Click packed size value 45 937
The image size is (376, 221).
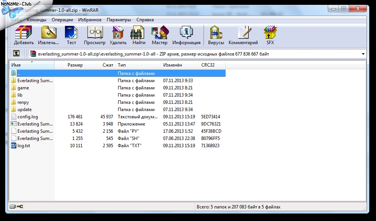(x=107, y=117)
